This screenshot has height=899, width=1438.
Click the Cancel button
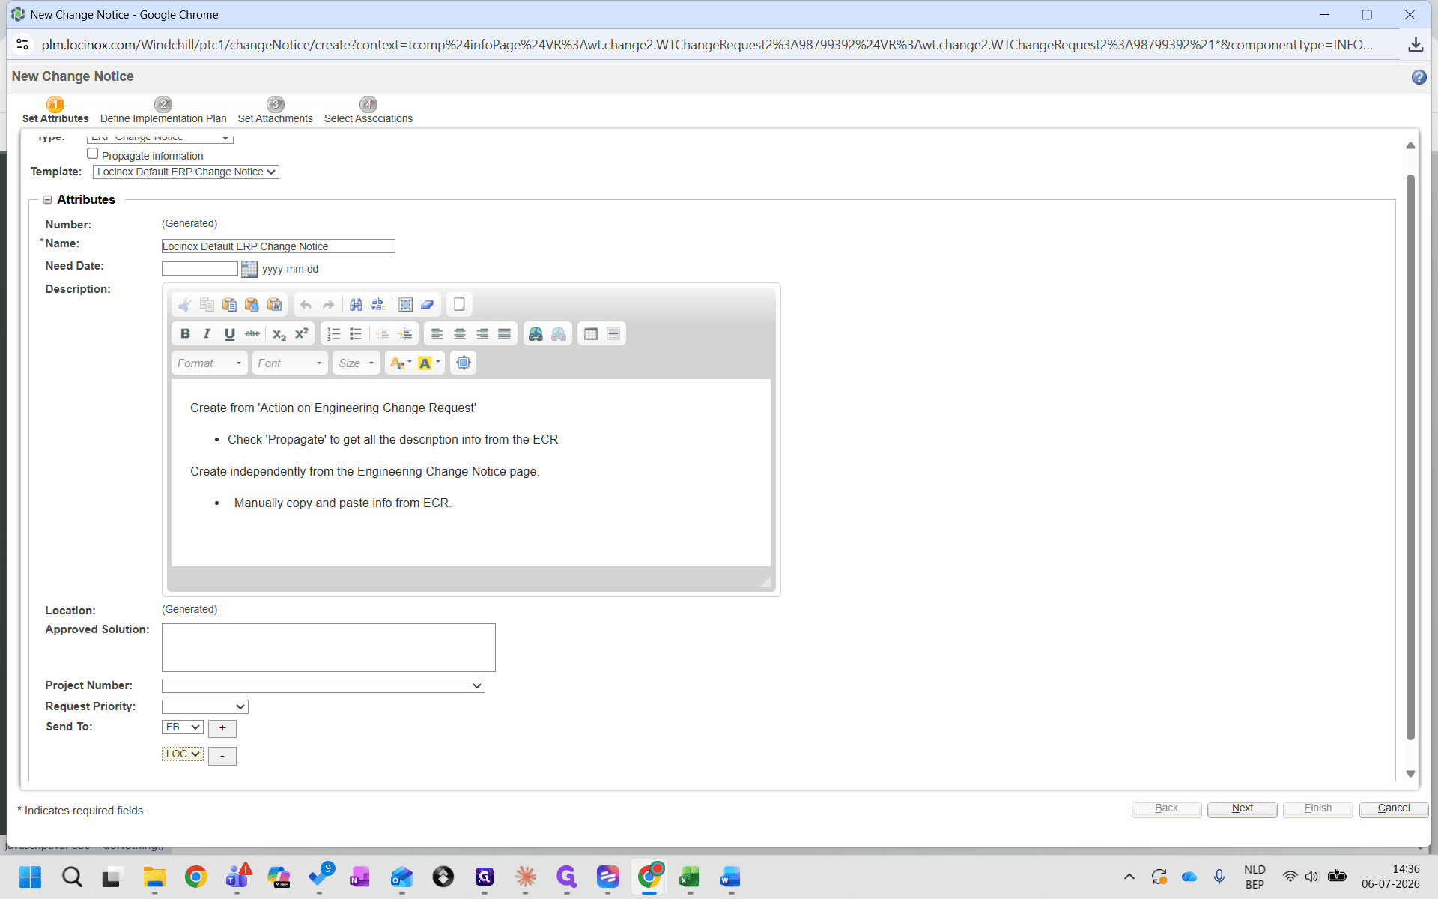[1394, 809]
